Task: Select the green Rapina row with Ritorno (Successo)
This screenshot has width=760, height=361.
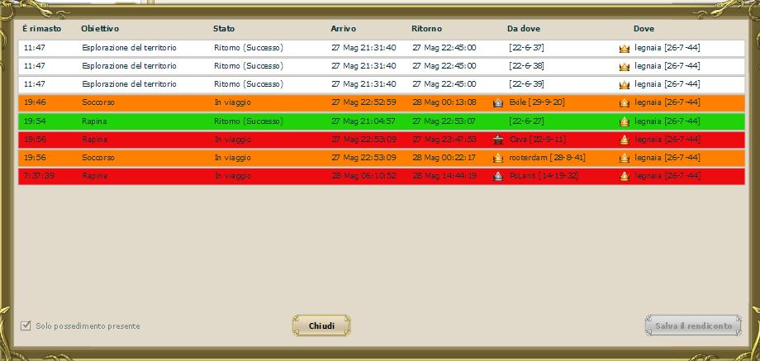Action: [248, 121]
